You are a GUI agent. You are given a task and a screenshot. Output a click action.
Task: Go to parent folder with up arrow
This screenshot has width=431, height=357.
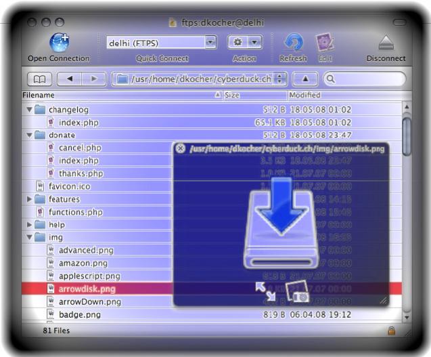coord(305,79)
